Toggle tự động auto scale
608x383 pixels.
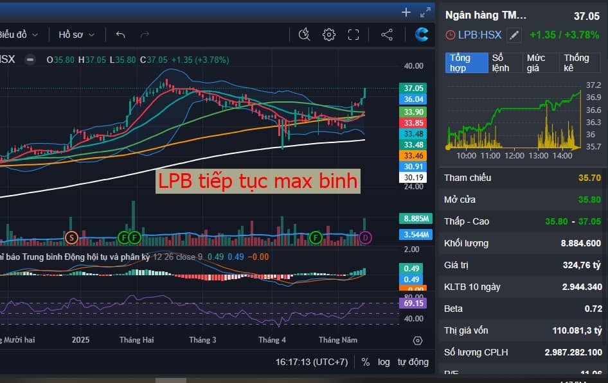tap(413, 362)
